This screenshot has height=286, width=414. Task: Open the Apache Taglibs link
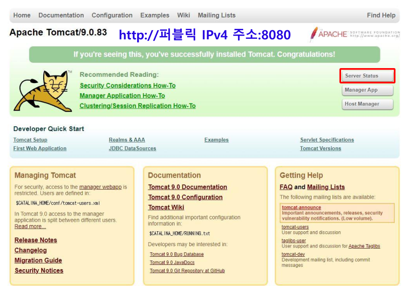pos(364,246)
